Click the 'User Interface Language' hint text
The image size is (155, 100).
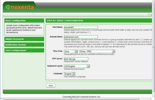point(75,77)
